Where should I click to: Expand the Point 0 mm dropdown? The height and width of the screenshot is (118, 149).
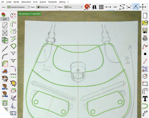pyautogui.click(x=46, y=7)
